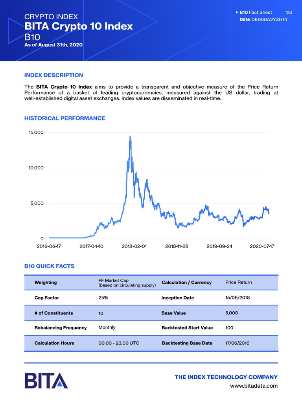Click the Weighting row label
Viewport: 302px width, 403px height.
46,283
